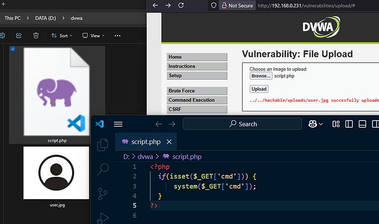Screen dimensions: 379x224
Task: Click Browse... file chooser button
Action: (261, 76)
